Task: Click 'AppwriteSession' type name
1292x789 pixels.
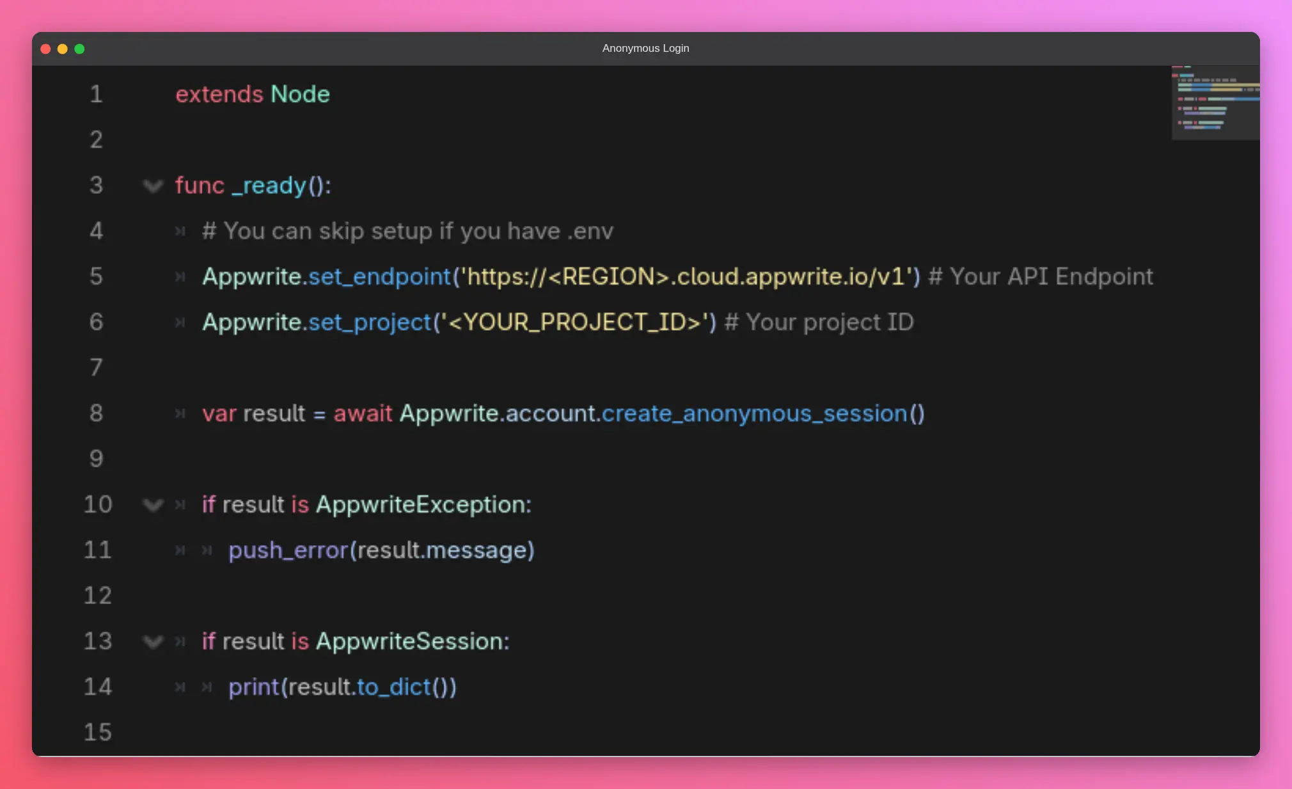Action: 410,641
